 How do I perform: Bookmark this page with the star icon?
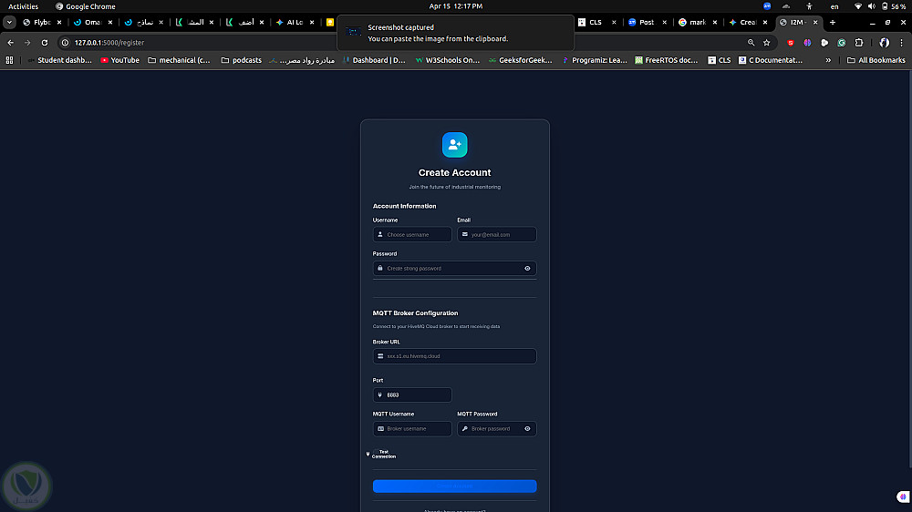click(767, 43)
